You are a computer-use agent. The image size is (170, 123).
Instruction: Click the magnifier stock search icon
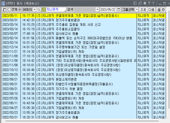(38, 9)
